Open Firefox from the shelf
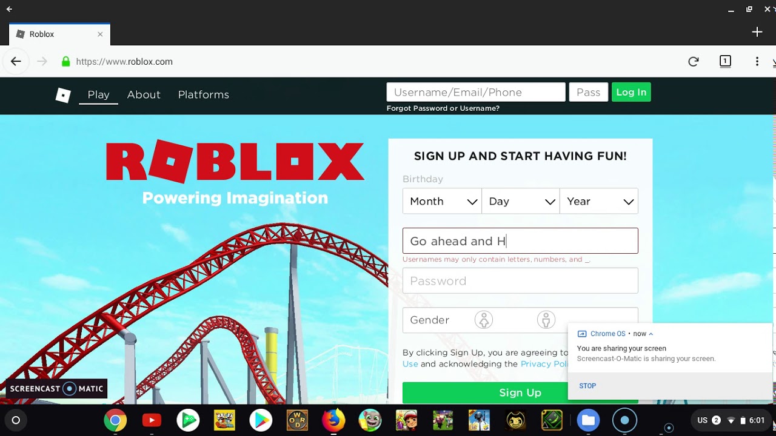This screenshot has width=776, height=436. (x=333, y=420)
